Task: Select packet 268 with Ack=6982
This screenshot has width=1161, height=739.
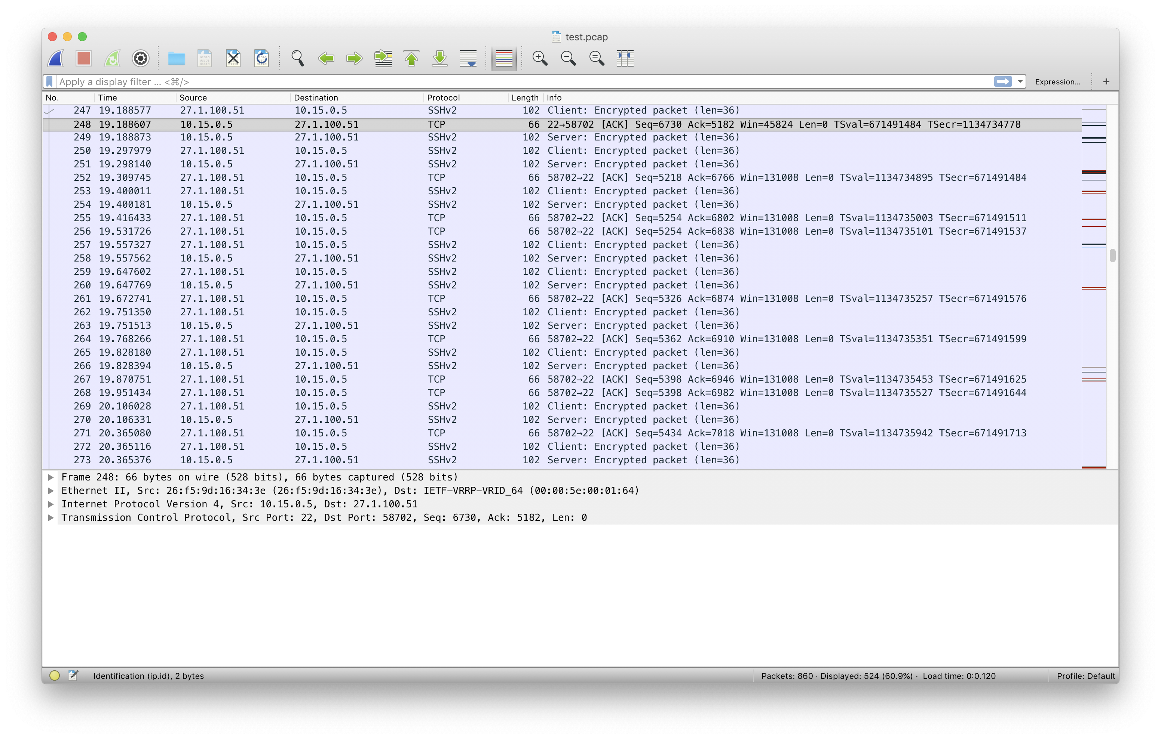Action: coord(562,393)
